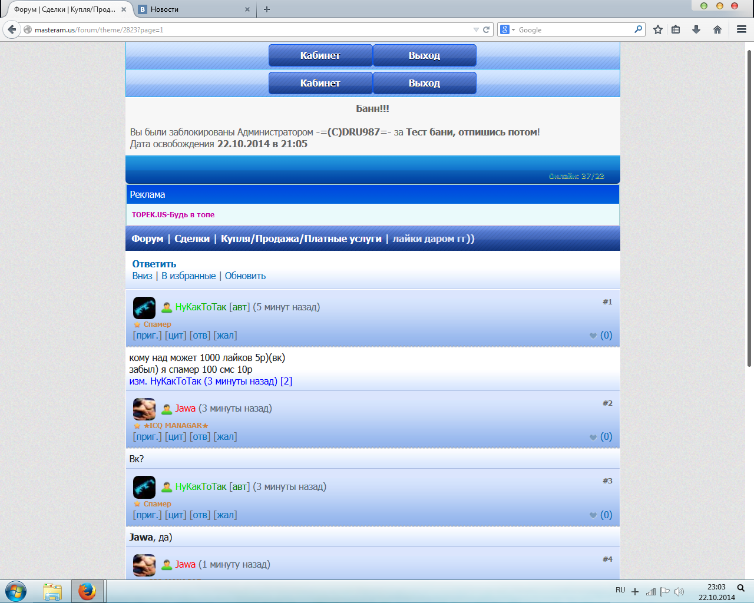The image size is (754, 603).
Task: Click the page vertical scrollbar
Action: 749,206
